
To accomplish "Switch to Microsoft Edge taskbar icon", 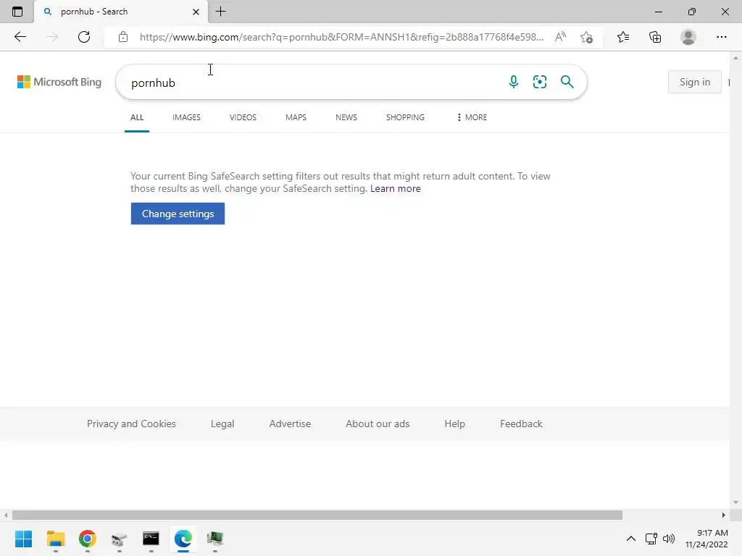I will click(x=183, y=539).
